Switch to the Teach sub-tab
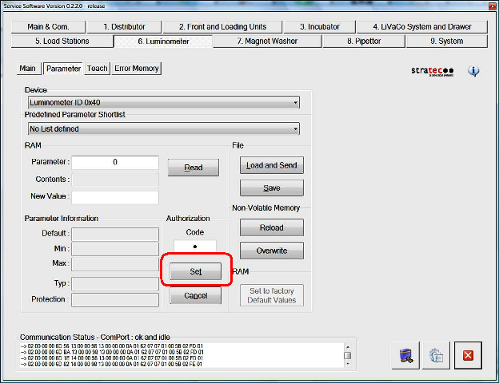 click(98, 69)
